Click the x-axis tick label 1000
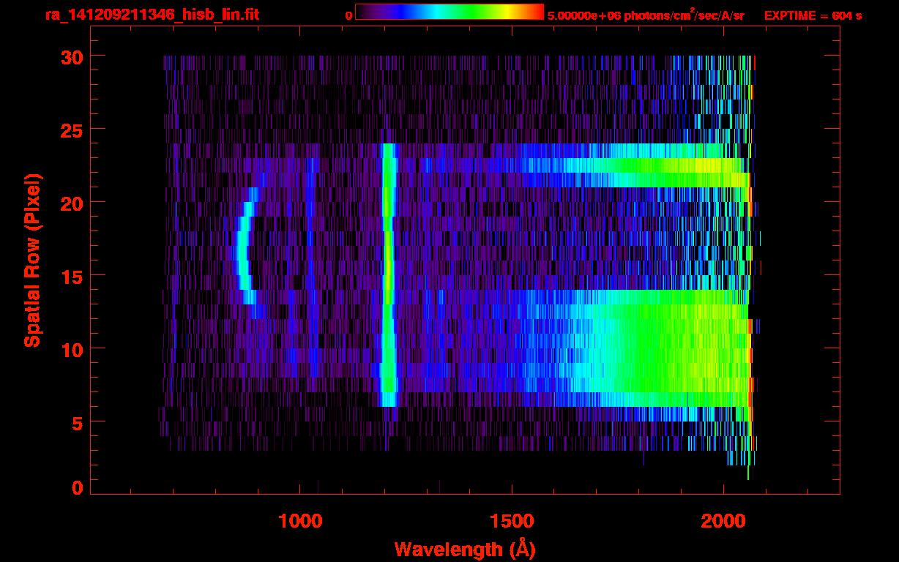Image resolution: width=899 pixels, height=562 pixels. tap(300, 521)
